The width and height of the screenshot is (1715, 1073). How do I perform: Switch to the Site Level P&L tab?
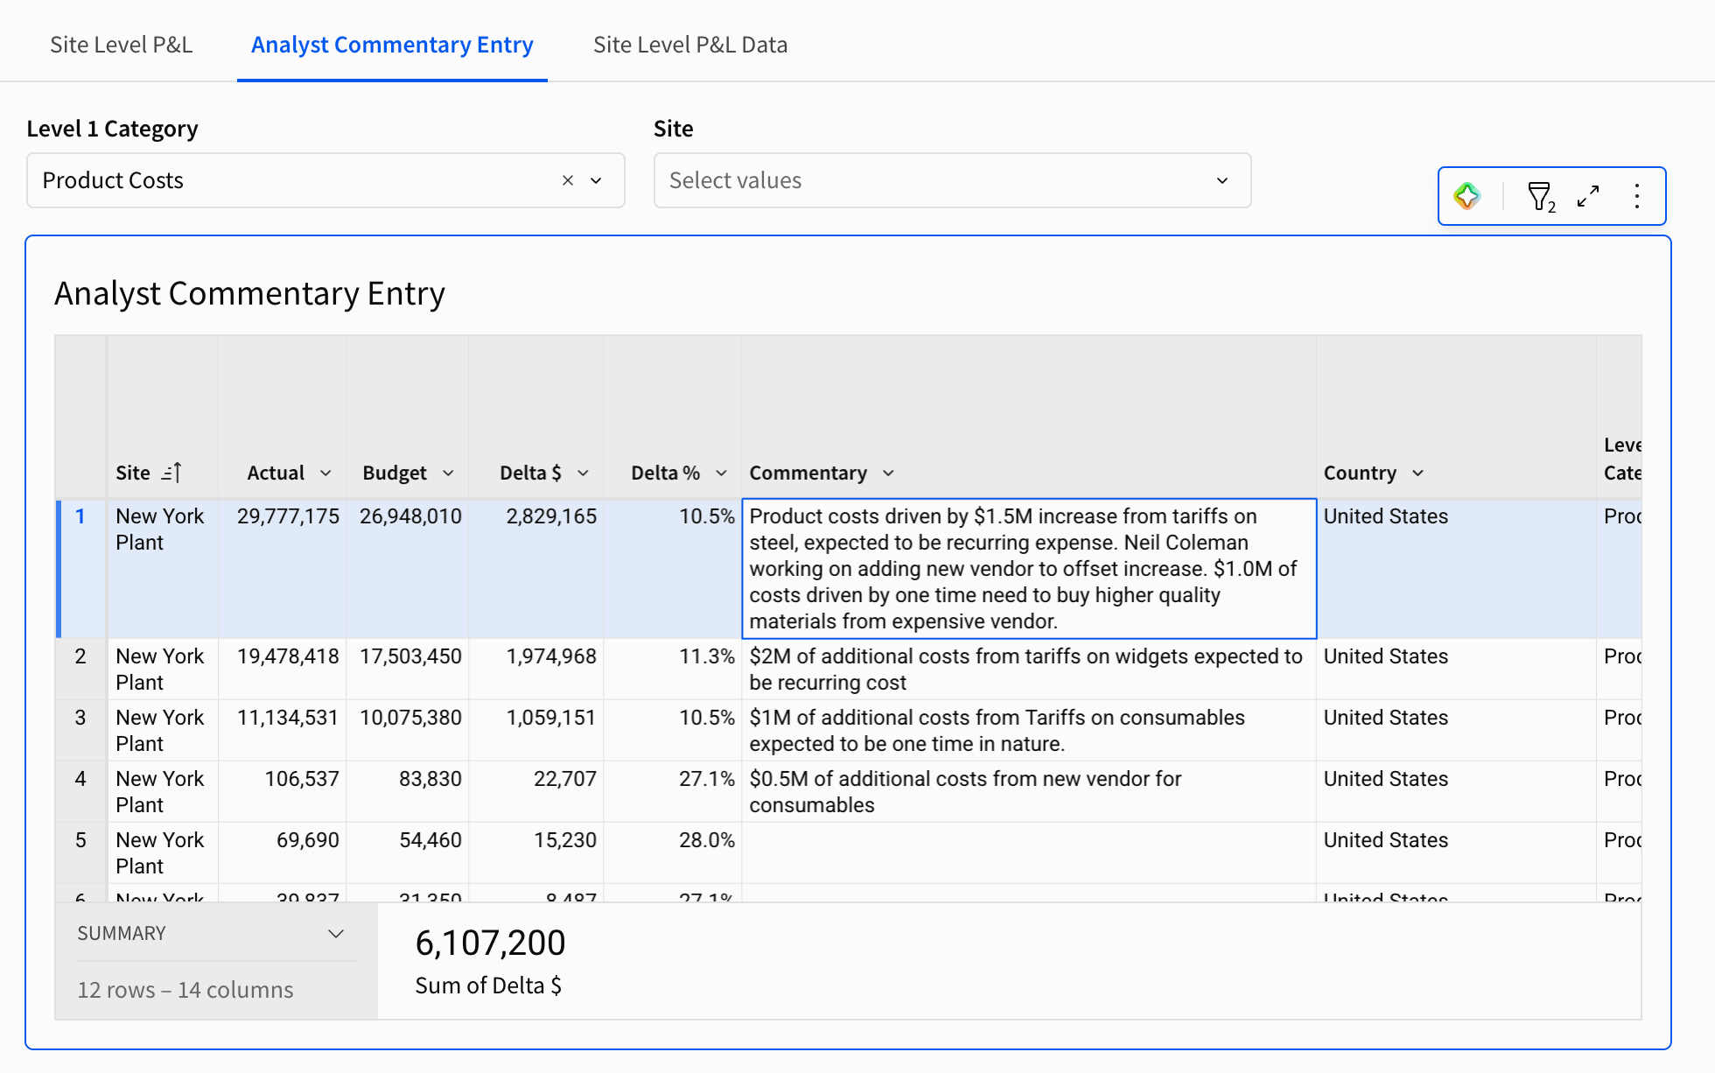tap(122, 45)
